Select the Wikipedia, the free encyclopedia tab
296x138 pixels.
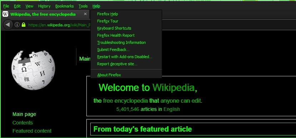(45, 14)
